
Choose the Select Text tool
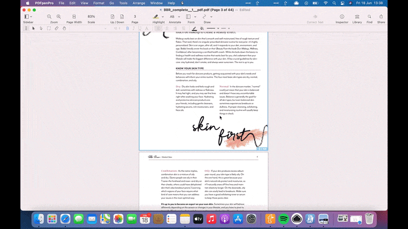tap(26, 28)
